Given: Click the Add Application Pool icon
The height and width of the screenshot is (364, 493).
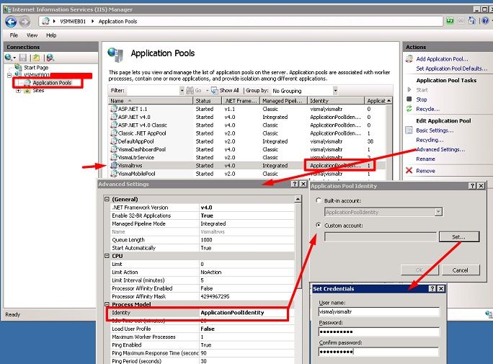Looking at the screenshot, I should click(409, 59).
